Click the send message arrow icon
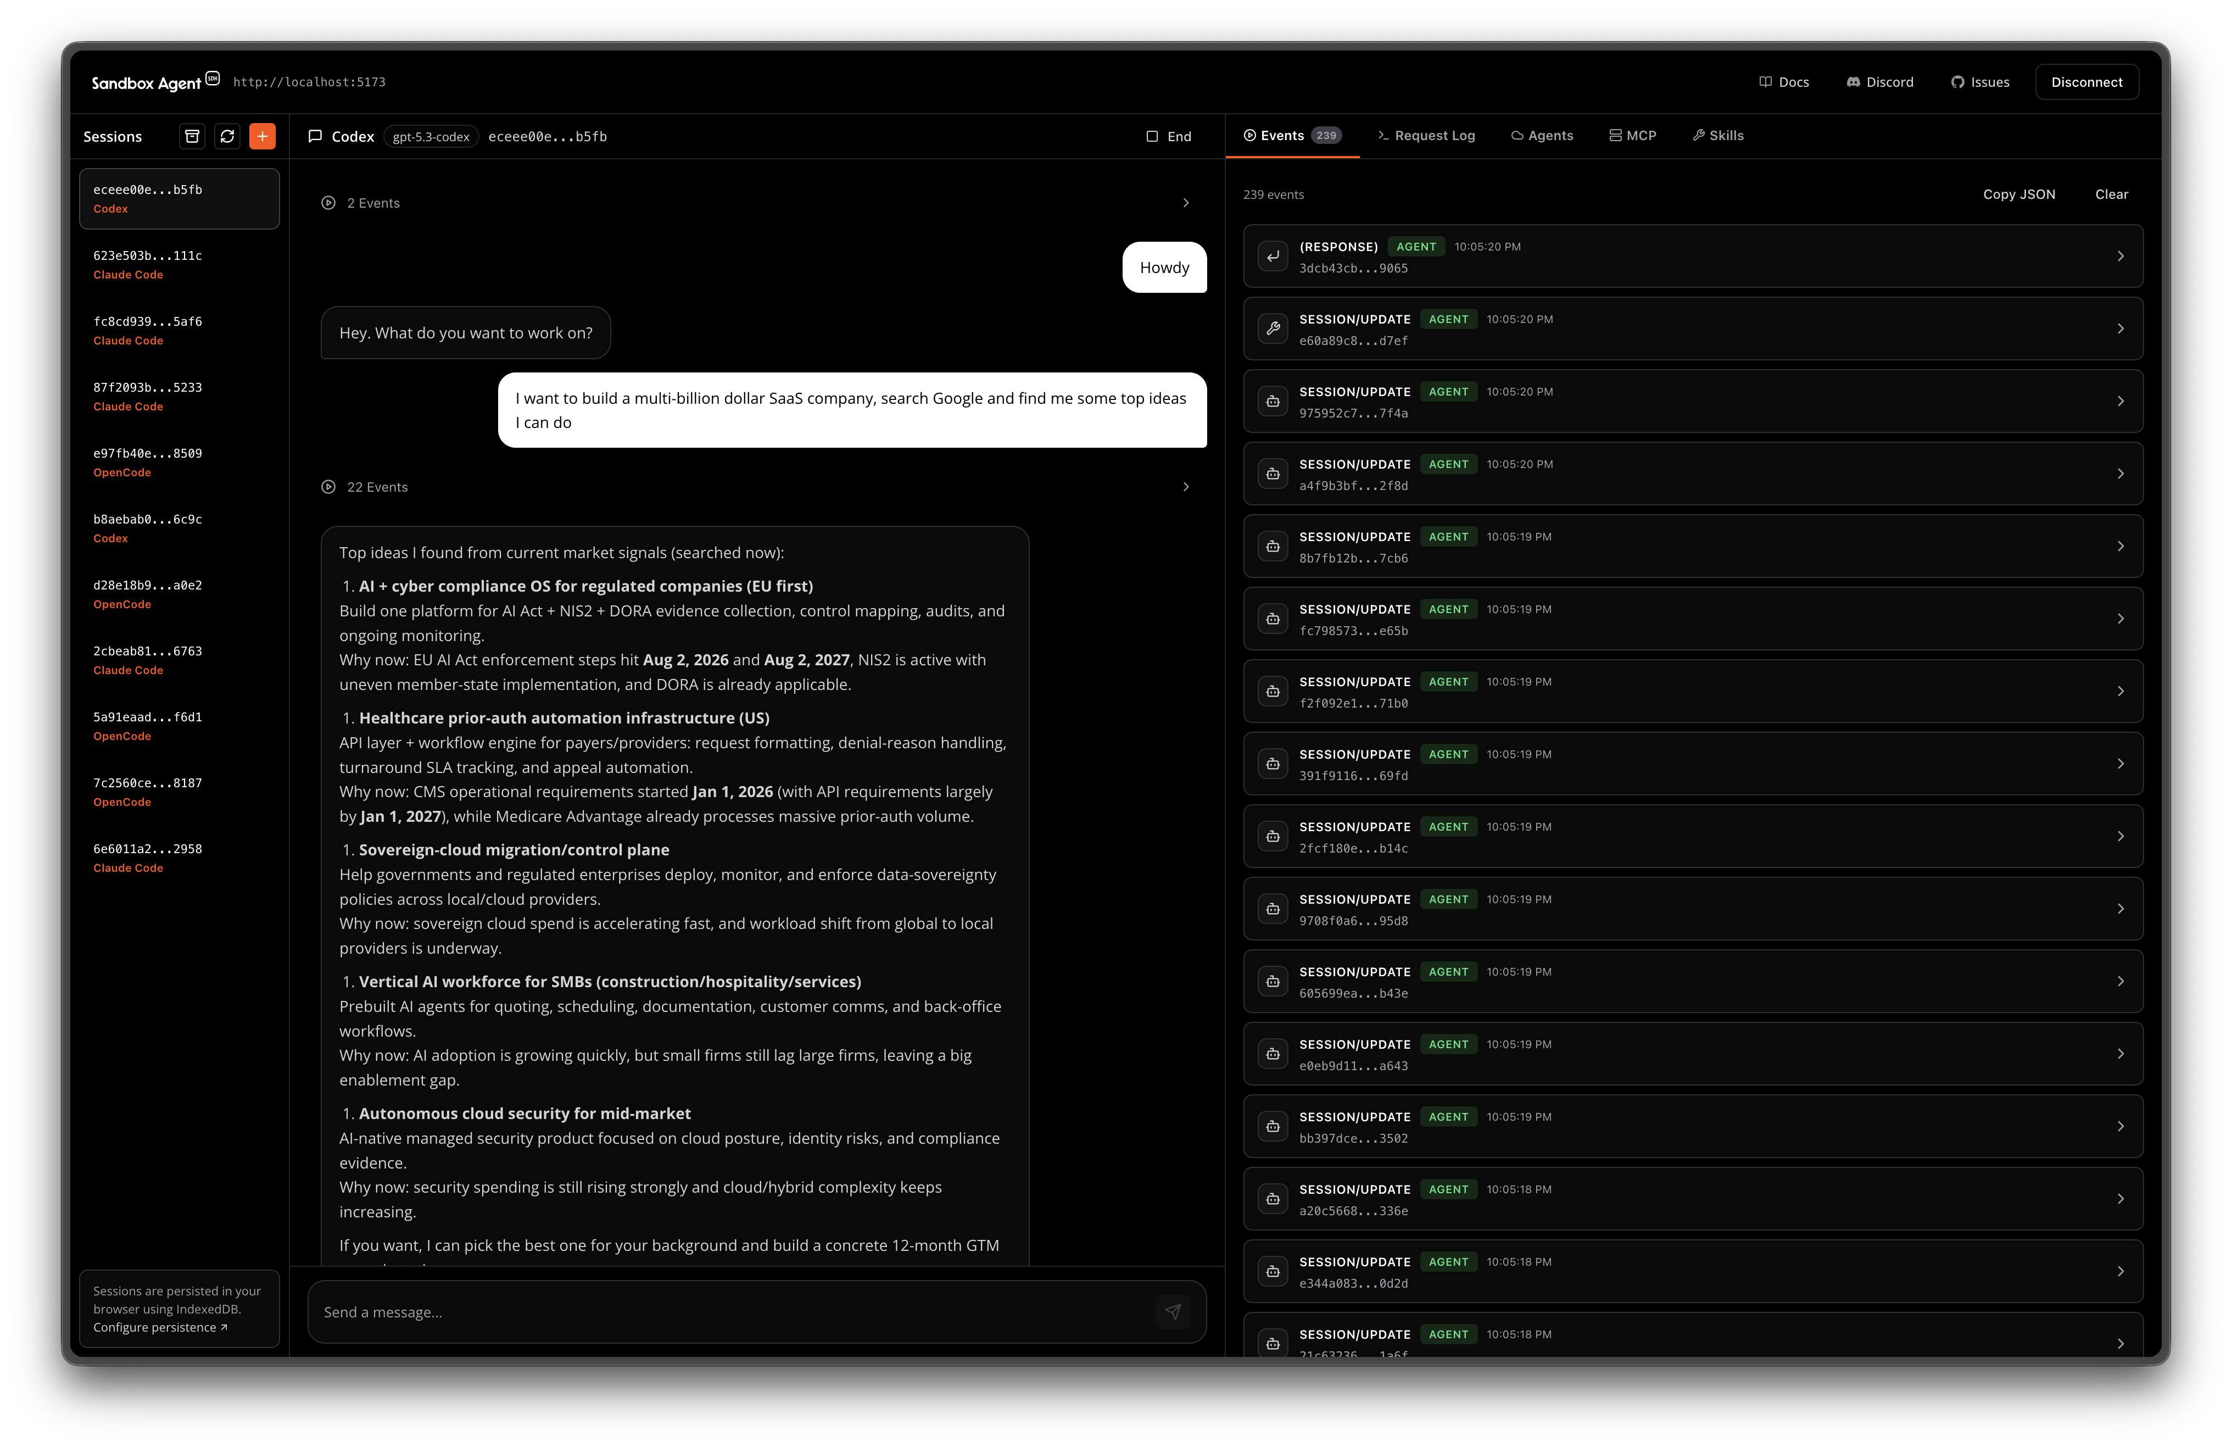The width and height of the screenshot is (2232, 1447). tap(1172, 1312)
